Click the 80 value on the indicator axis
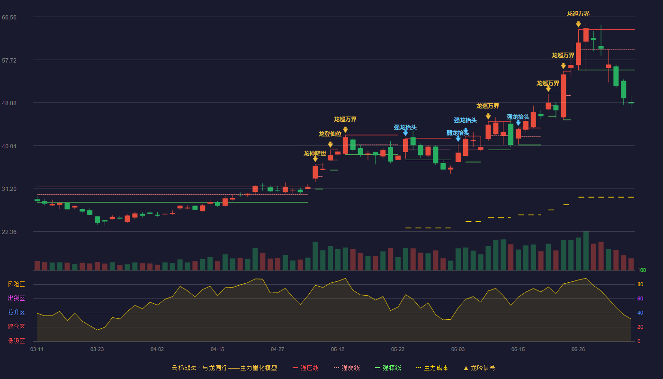 pos(640,284)
